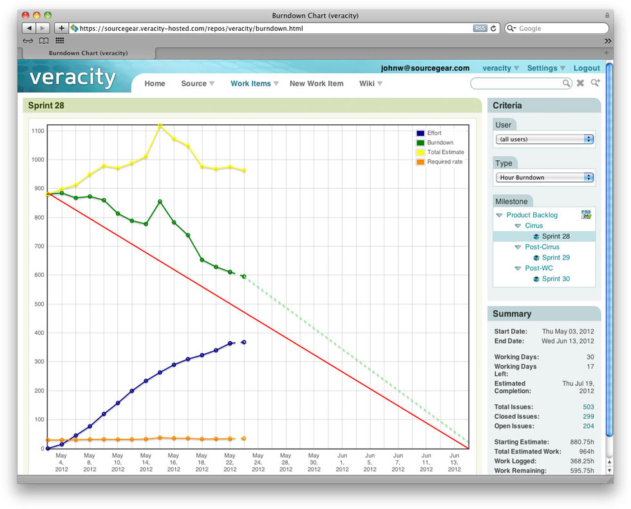631x509 pixels.
Task: Click the RSS badge in address bar
Action: (x=480, y=28)
